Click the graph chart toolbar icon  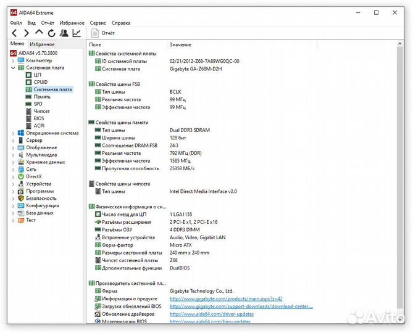pyautogui.click(x=77, y=33)
